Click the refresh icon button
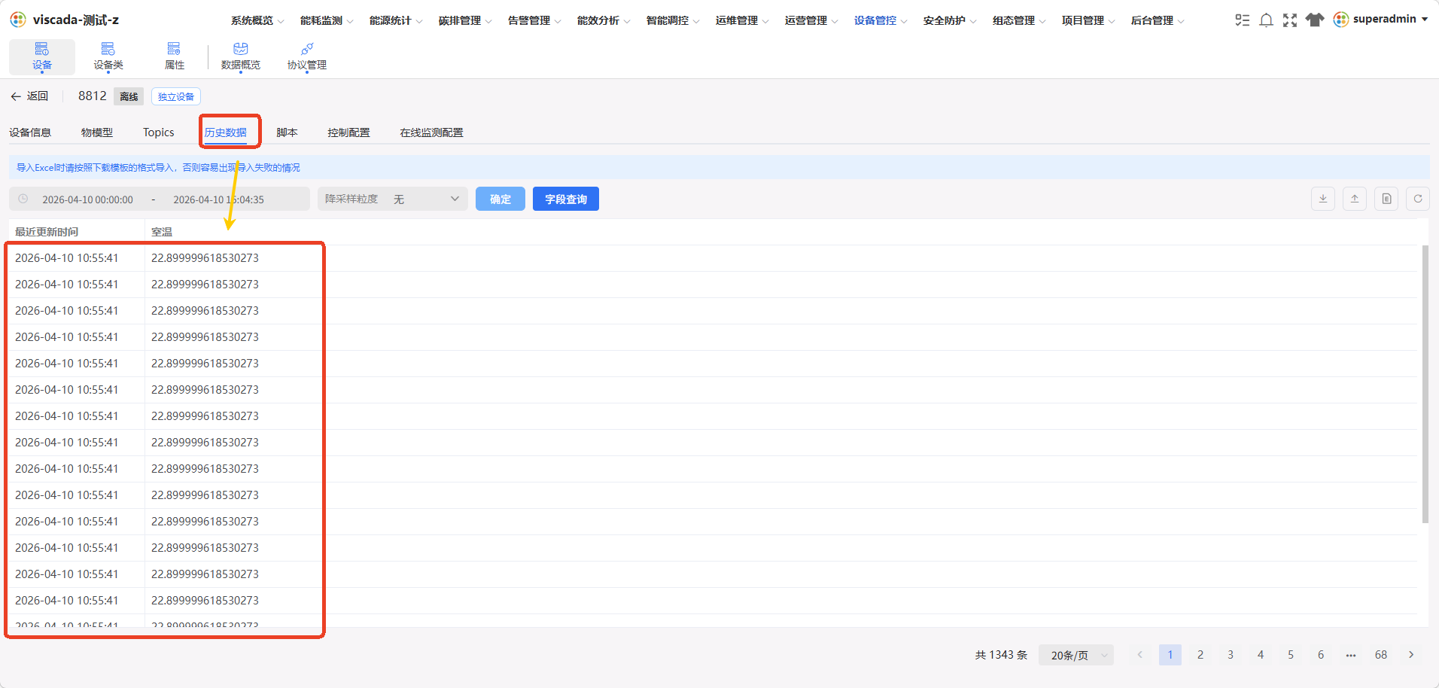This screenshot has width=1439, height=688. (1418, 199)
